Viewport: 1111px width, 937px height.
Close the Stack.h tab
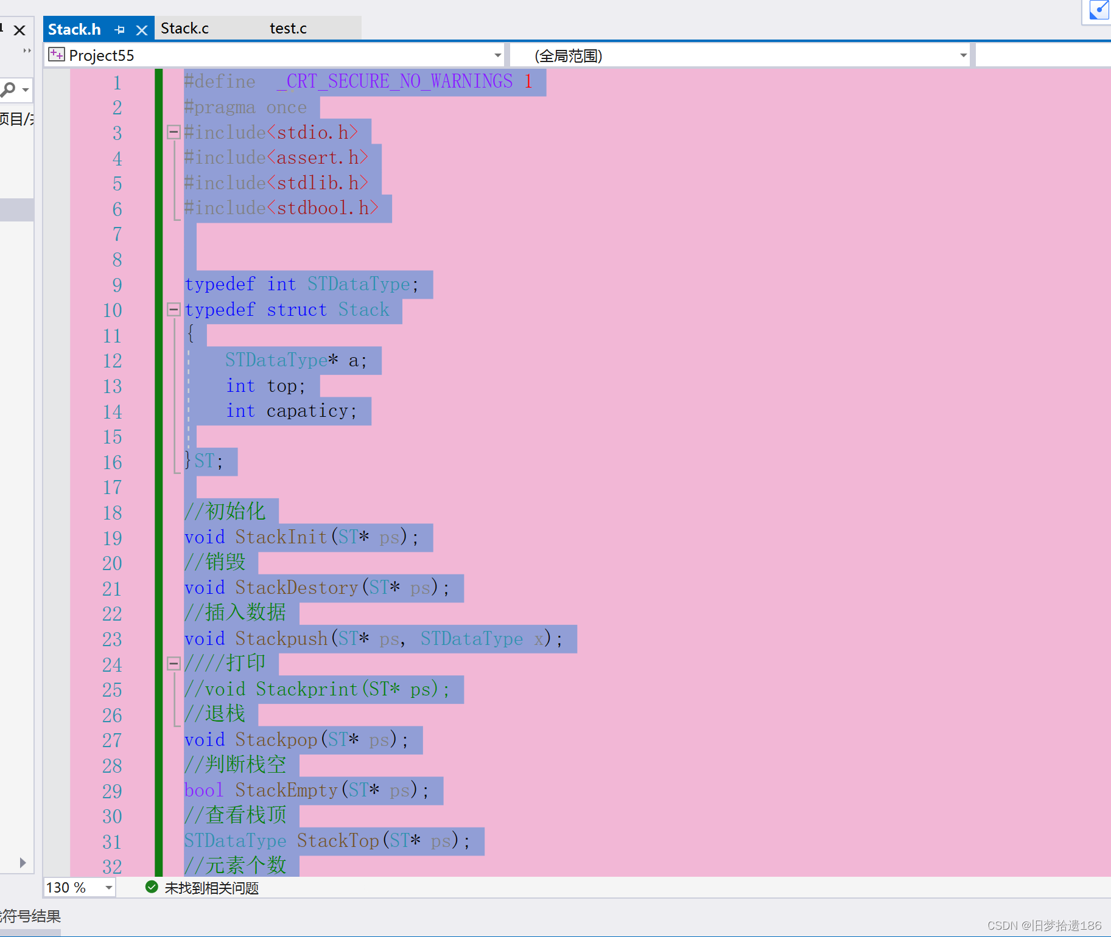pyautogui.click(x=142, y=30)
